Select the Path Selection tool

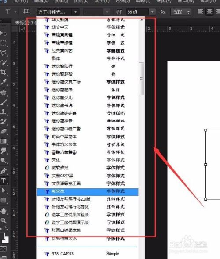4,191
